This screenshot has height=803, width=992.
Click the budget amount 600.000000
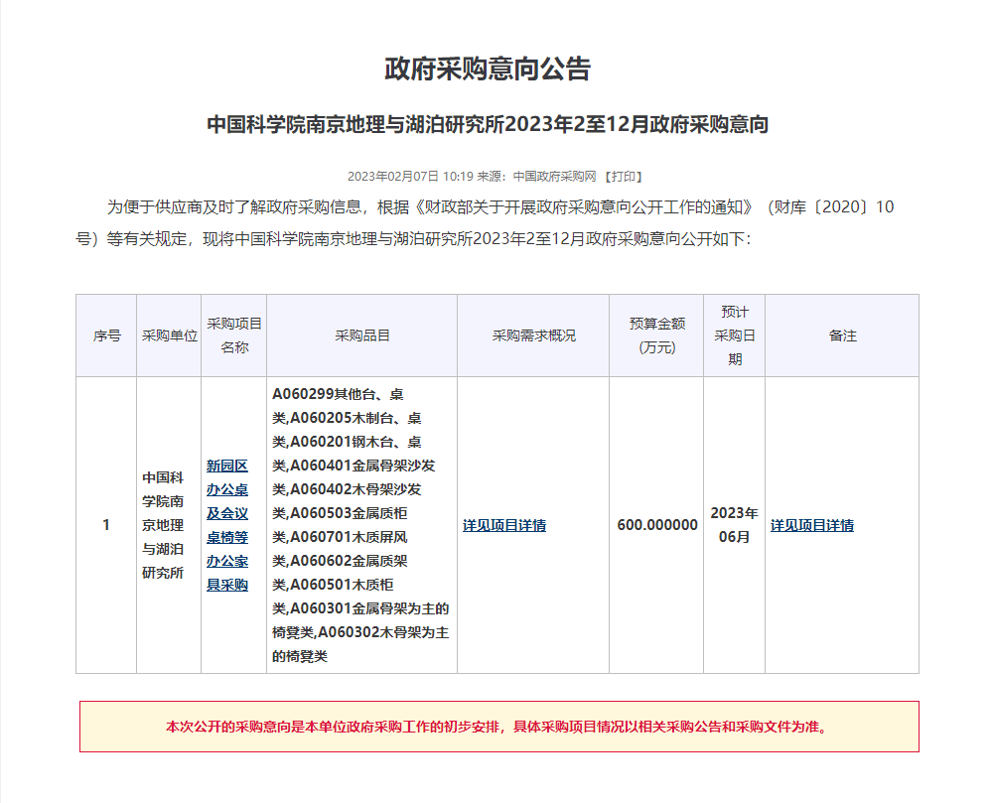point(656,525)
